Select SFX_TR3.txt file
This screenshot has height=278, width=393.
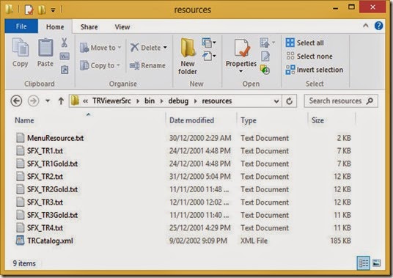tap(45, 202)
